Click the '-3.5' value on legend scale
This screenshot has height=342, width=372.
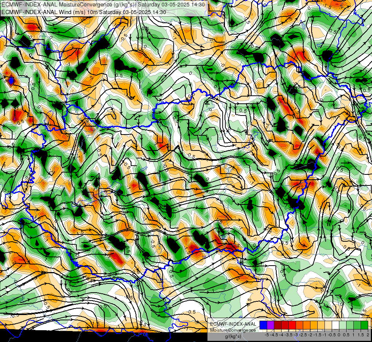pyautogui.click(x=288, y=335)
